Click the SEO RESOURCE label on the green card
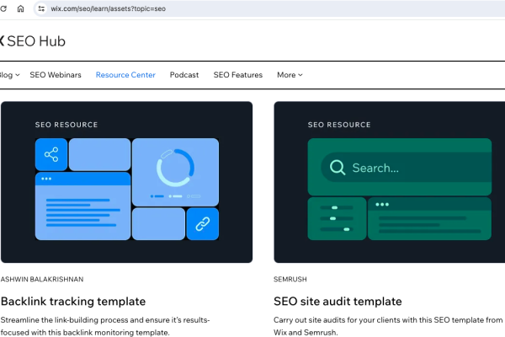The image size is (505, 337). [339, 125]
